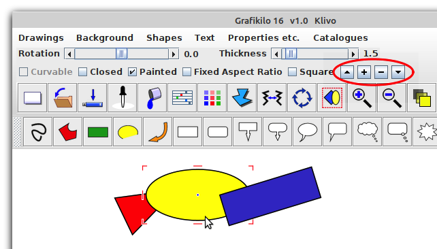Image resolution: width=437 pixels, height=249 pixels.
Task: Click the Thickness slider left arrow
Action: [x=276, y=54]
